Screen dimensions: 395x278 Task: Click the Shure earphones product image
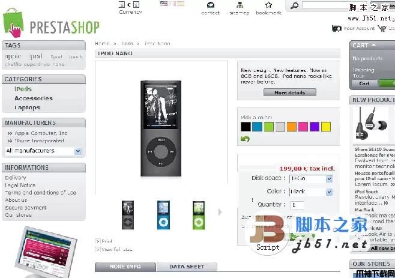coord(371,125)
